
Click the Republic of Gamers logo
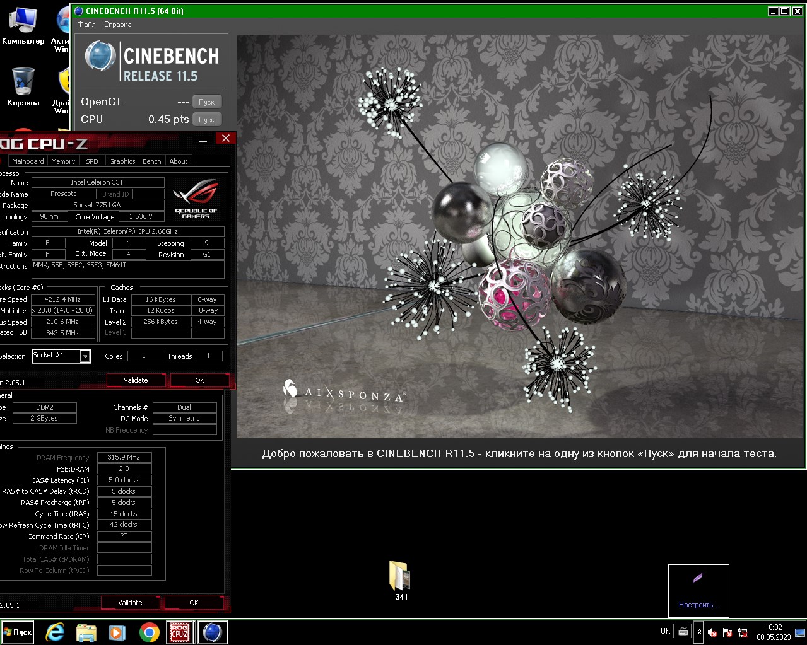[196, 199]
